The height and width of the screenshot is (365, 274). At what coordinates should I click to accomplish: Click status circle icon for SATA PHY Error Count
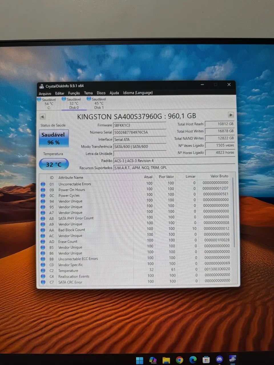click(x=43, y=219)
